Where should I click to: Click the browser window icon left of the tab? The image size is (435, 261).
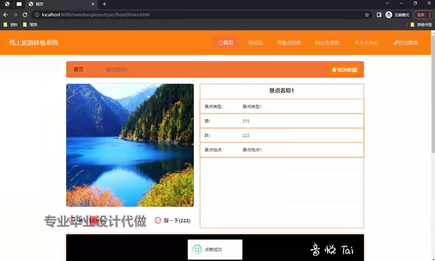click(19, 4)
